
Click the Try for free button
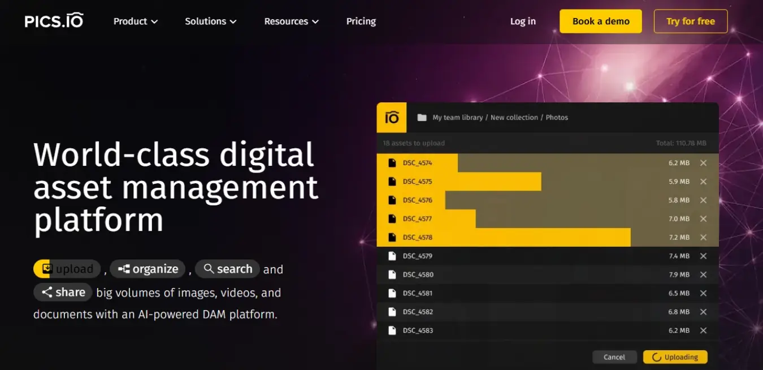(691, 21)
